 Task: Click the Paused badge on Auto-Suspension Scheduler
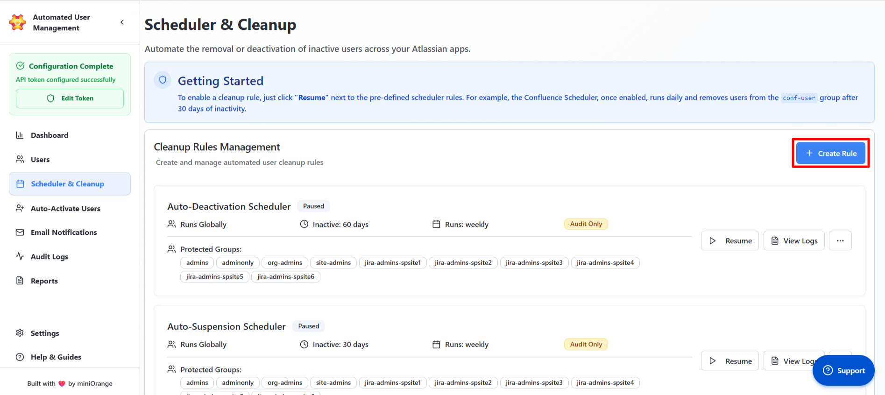tap(309, 326)
